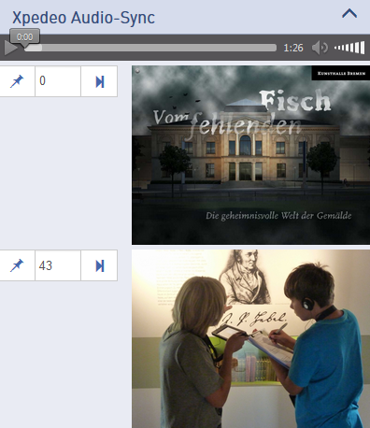Pin current time for slide at 43
The height and width of the screenshot is (428, 370).
click(x=17, y=265)
